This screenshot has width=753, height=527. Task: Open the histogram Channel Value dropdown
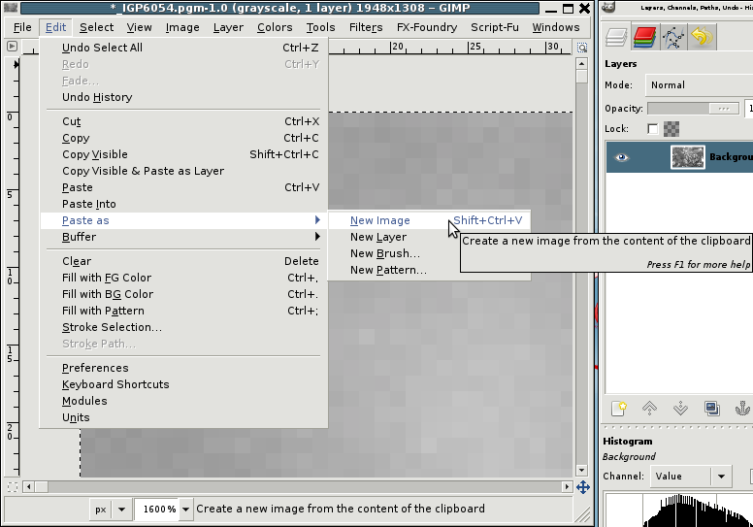691,477
